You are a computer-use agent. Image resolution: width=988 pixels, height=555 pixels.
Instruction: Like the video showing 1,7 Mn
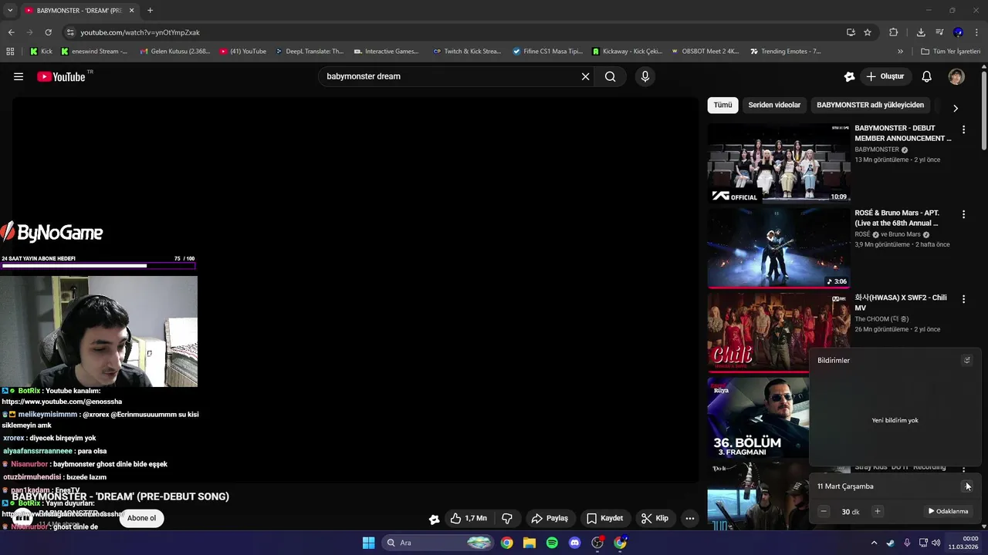(469, 518)
